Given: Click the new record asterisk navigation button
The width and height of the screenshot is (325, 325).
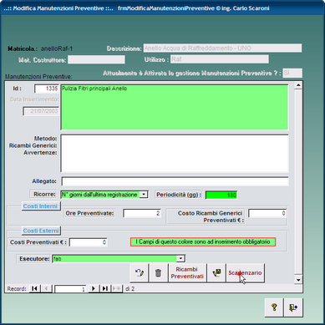Looking at the screenshot, I should pyautogui.click(x=116, y=288).
